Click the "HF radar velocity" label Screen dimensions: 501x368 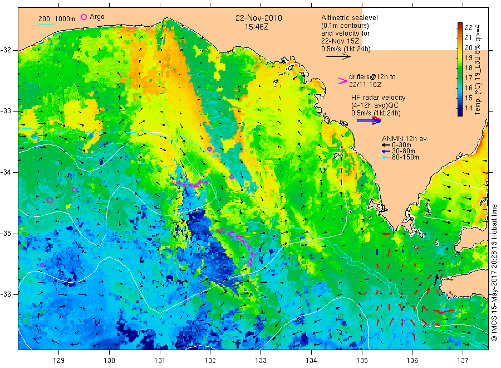[379, 98]
